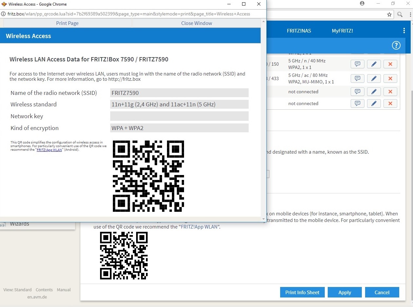This screenshot has height=307, width=413.
Task: Click the Print Info Sheet button
Action: (x=302, y=292)
